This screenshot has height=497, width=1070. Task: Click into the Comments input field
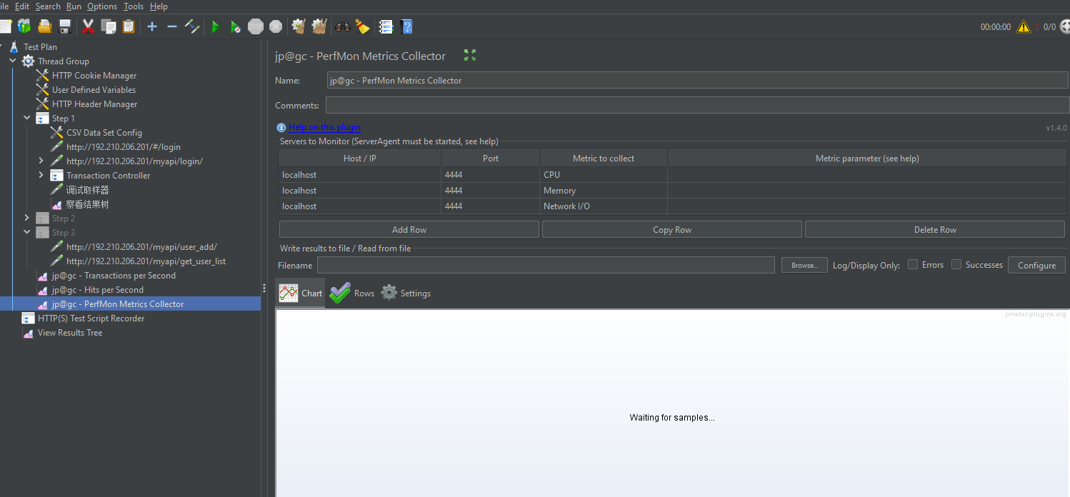pos(697,105)
